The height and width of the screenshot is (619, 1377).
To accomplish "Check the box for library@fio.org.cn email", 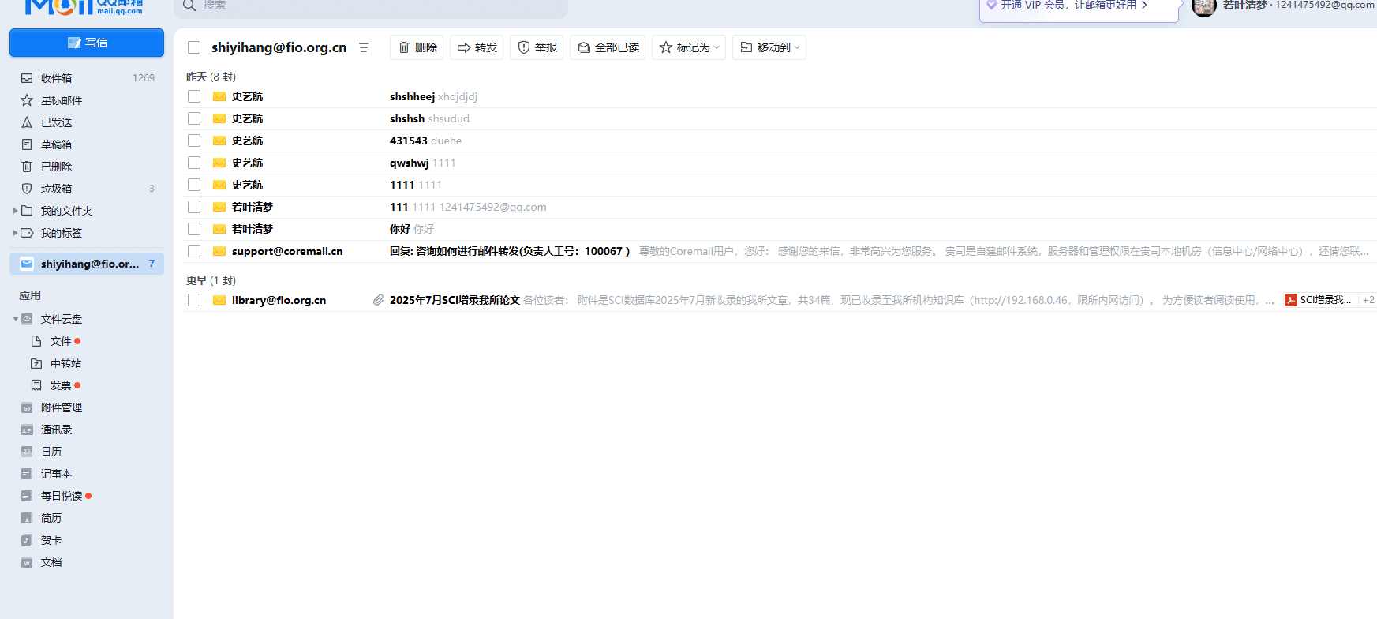I will pos(194,300).
